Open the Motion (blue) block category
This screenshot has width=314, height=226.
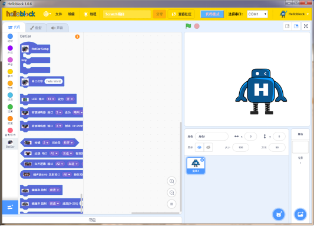[10, 38]
